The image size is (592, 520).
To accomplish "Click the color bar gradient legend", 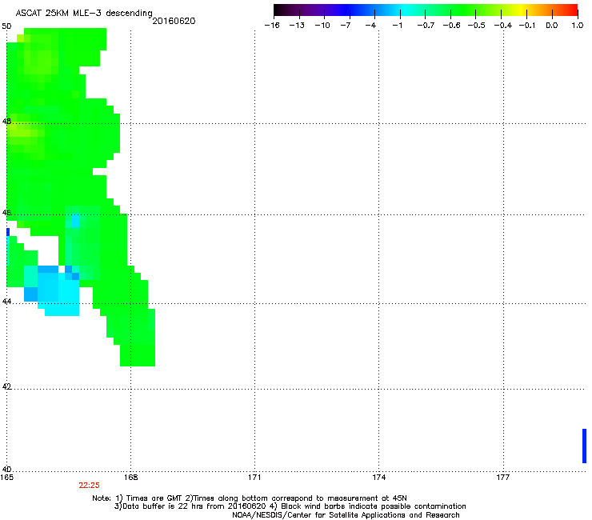I will (426, 10).
